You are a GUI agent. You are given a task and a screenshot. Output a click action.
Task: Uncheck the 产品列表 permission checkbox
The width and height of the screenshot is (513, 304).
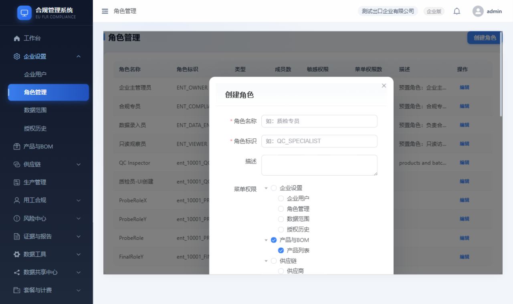tap(281, 250)
